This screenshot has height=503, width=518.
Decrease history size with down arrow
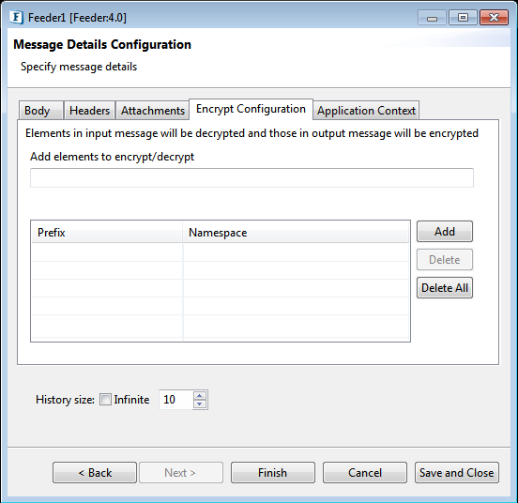[x=200, y=404]
